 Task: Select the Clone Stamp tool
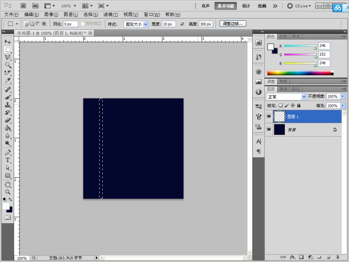[x=8, y=105]
